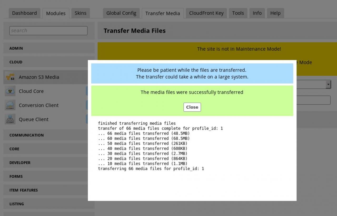Click the Amazon S3 Media module icon
Screen dimensions: 337x216
(x=10, y=77)
